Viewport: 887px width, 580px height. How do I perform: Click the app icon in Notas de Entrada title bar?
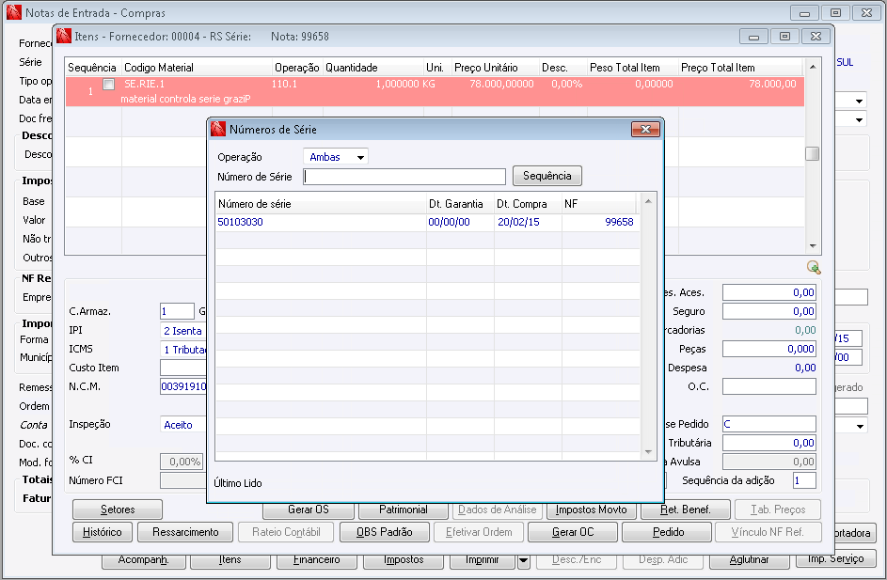(13, 12)
